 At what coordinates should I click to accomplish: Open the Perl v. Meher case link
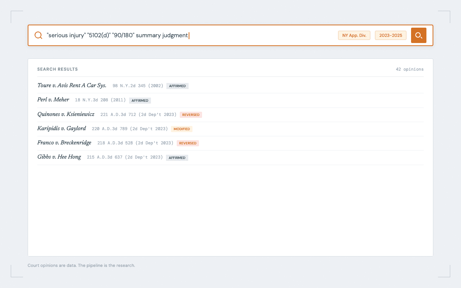pyautogui.click(x=53, y=99)
